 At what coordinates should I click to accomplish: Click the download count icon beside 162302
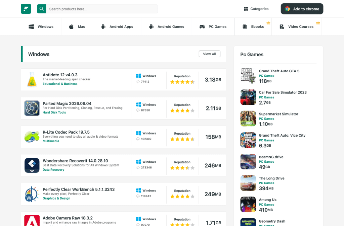pyautogui.click(x=138, y=139)
